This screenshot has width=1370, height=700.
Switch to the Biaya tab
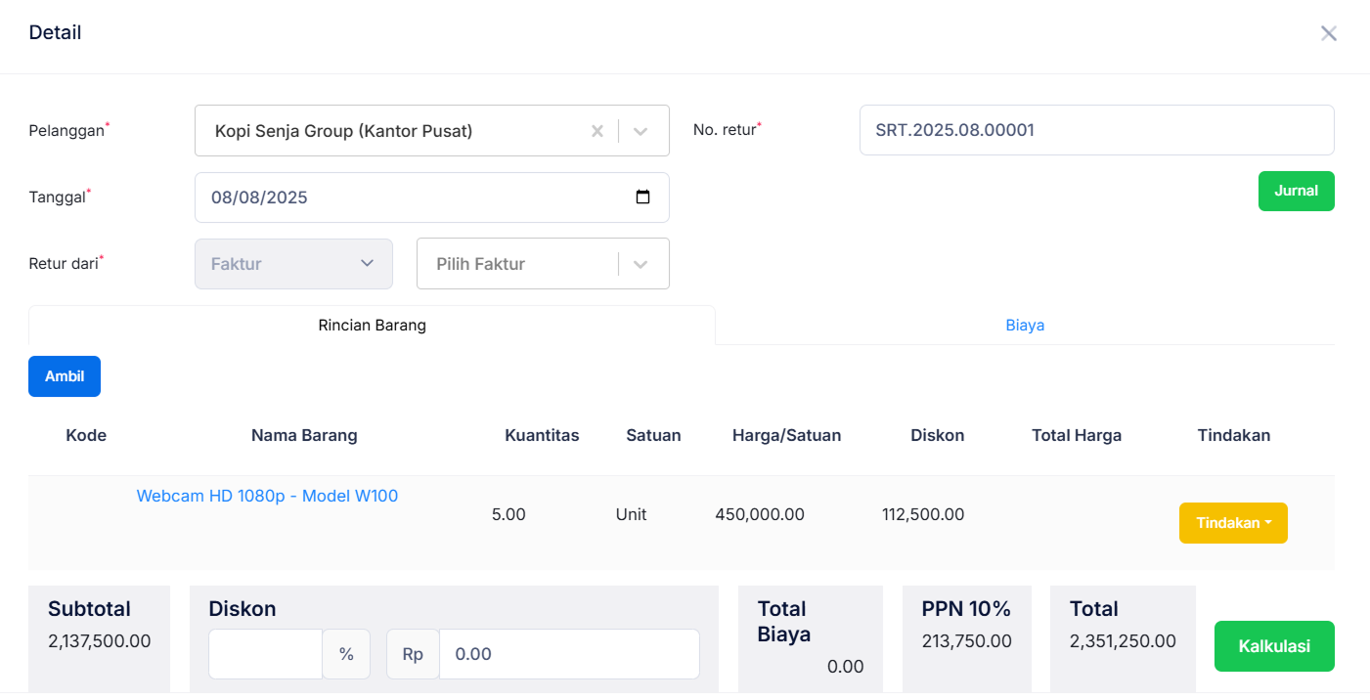coord(1025,325)
